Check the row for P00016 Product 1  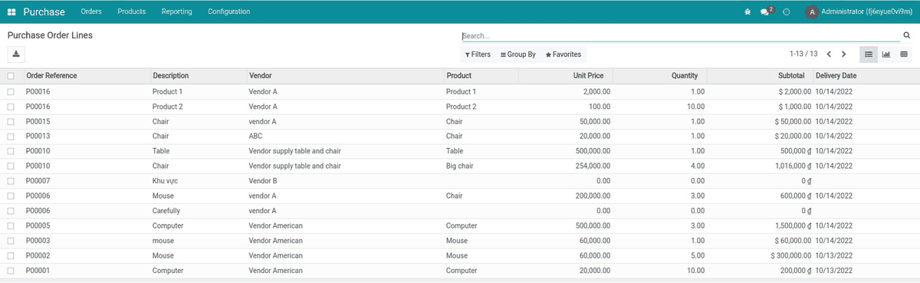tap(11, 91)
